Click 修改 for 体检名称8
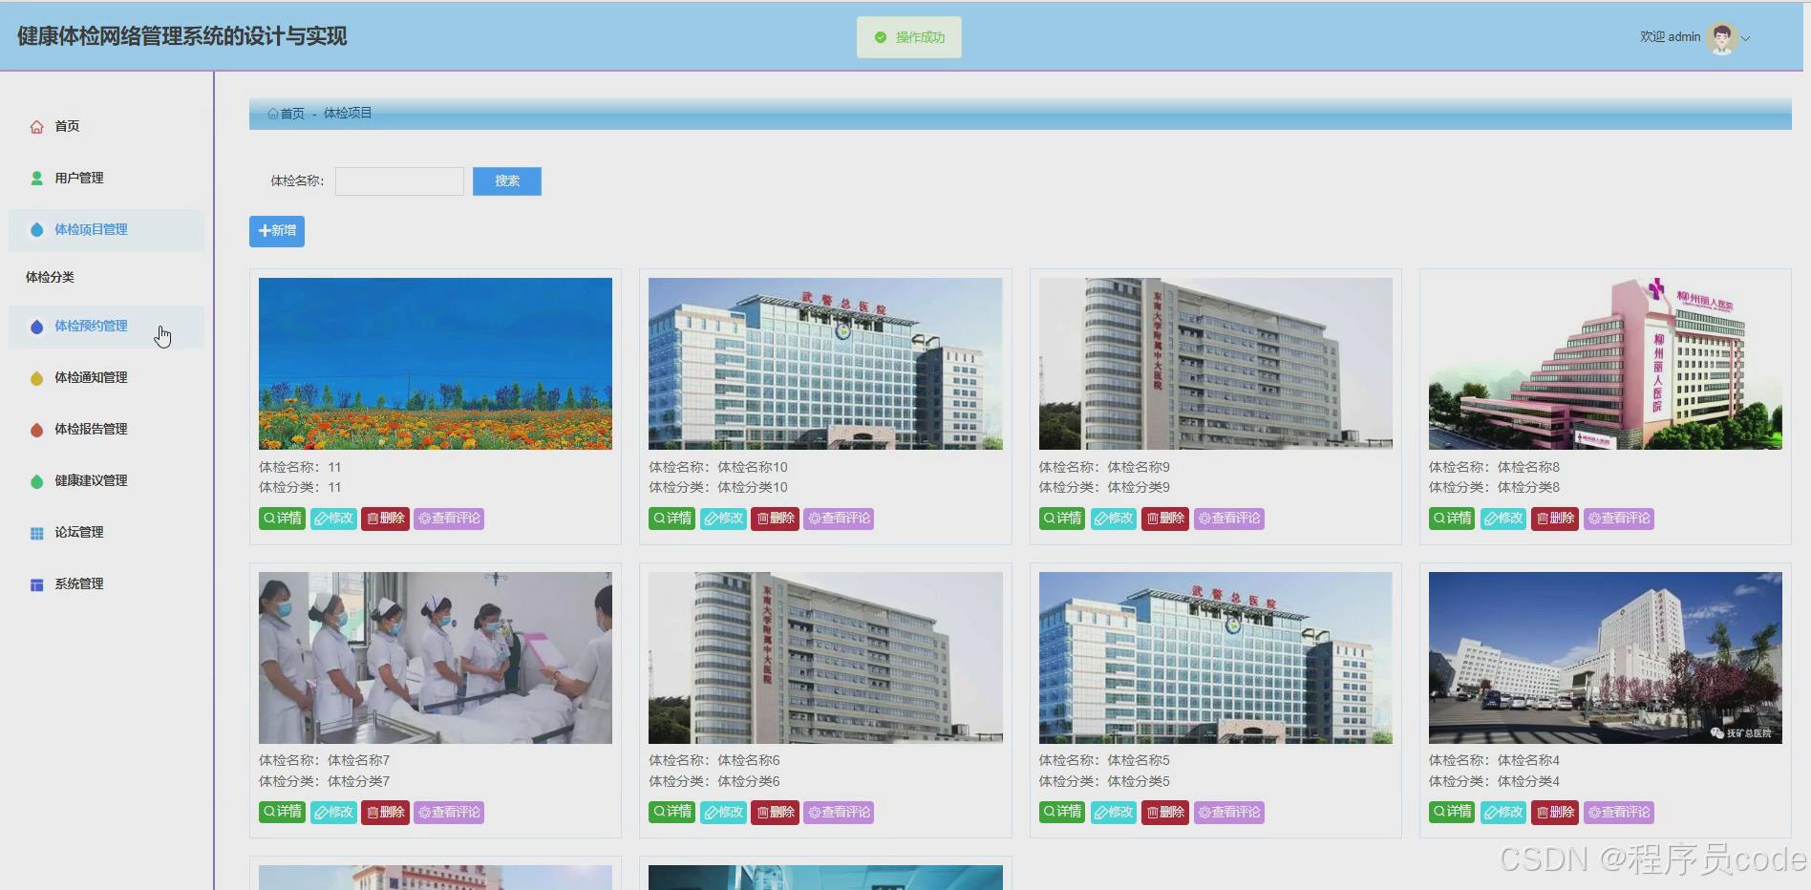Image resolution: width=1811 pixels, height=890 pixels. tap(1504, 519)
